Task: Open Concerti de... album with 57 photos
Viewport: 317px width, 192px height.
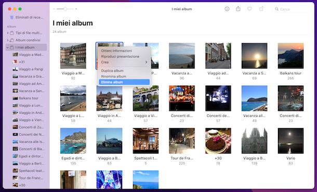Action: point(218,98)
